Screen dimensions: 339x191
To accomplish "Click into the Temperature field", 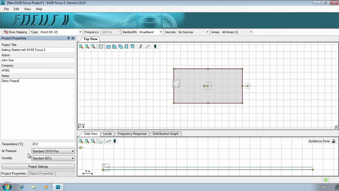I will pyautogui.click(x=53, y=144).
